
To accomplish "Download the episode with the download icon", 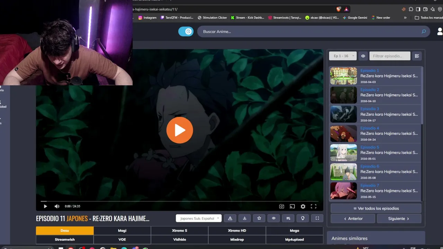I will coord(245,218).
